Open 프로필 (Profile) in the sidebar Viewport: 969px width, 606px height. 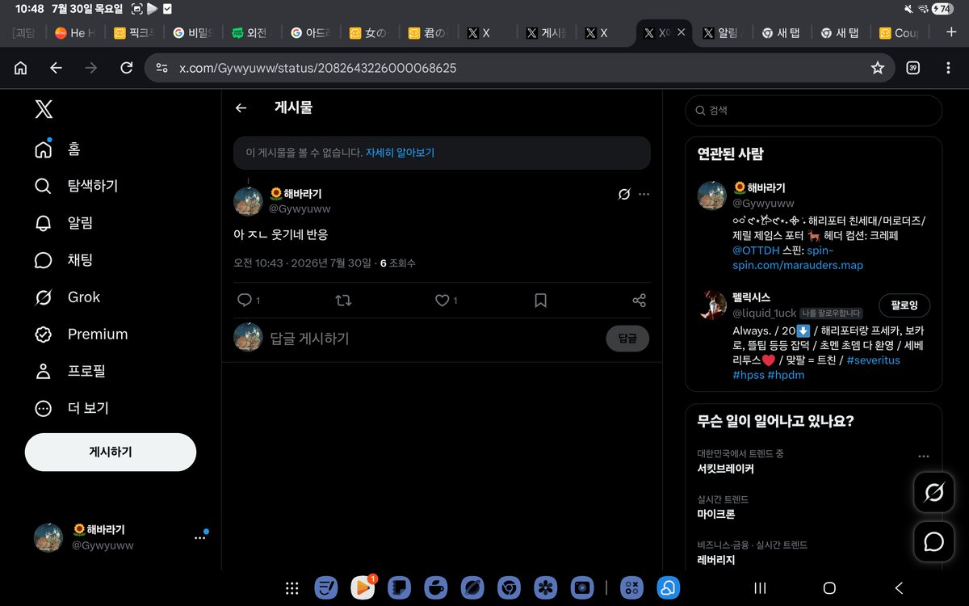click(69, 371)
